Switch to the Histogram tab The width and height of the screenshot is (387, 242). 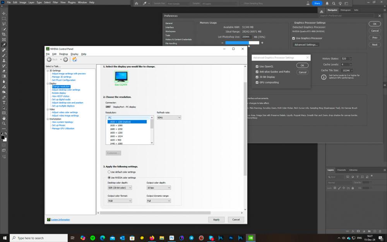(x=345, y=10)
